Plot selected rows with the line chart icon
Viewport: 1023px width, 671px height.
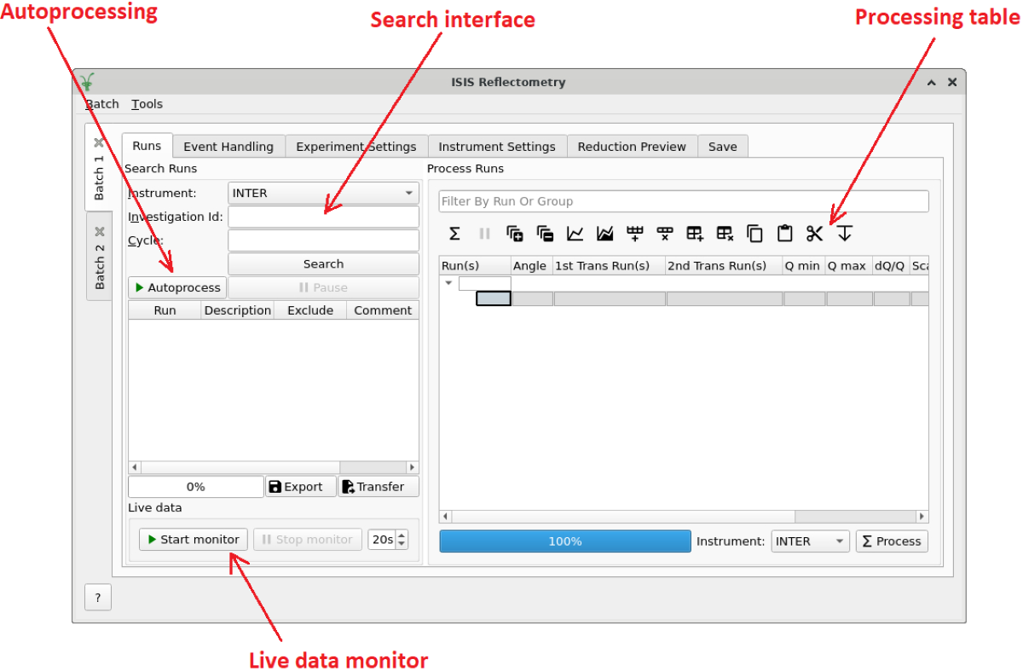(x=575, y=234)
